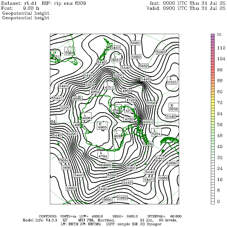Select the "KM: 2D Smagor" footer text
This screenshot has width=227, height=227.
click(x=147, y=224)
